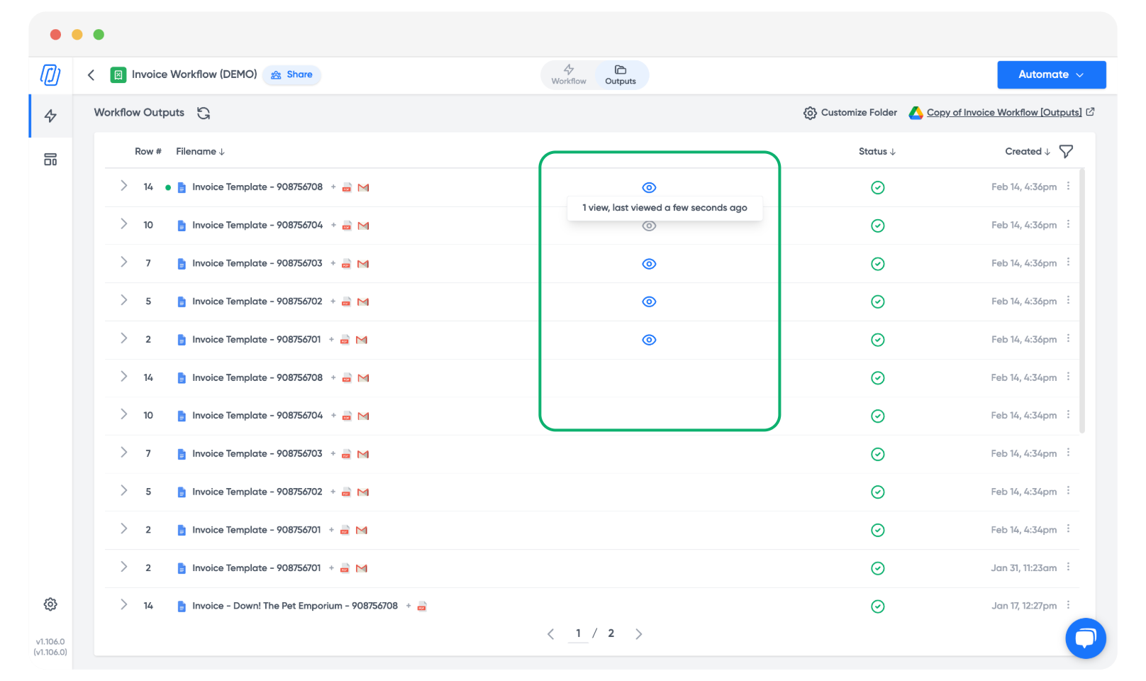Click the eye views icon on row 5
This screenshot has width=1146, height=681.
649,302
